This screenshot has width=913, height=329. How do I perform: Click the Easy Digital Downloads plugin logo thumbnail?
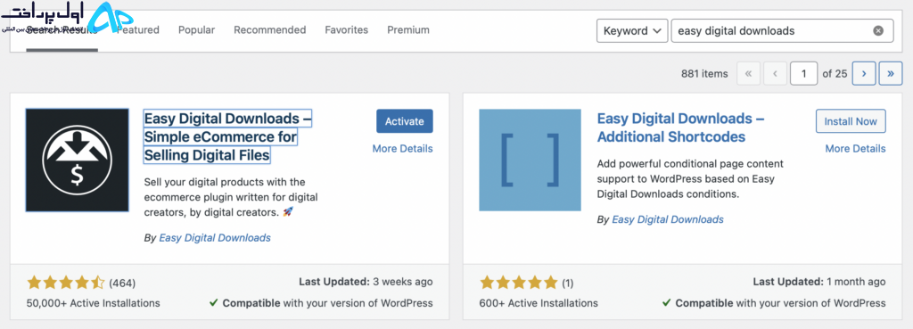[78, 160]
